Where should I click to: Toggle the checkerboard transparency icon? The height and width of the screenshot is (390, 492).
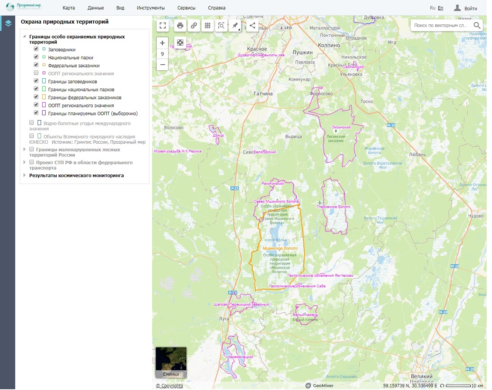click(x=180, y=43)
